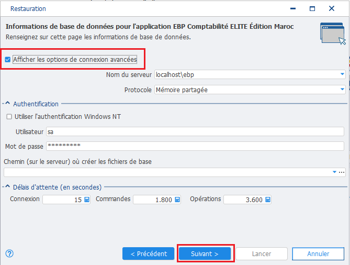The width and height of the screenshot is (350, 265).
Task: Open calculator for Commandes timeout
Action: 177,200
